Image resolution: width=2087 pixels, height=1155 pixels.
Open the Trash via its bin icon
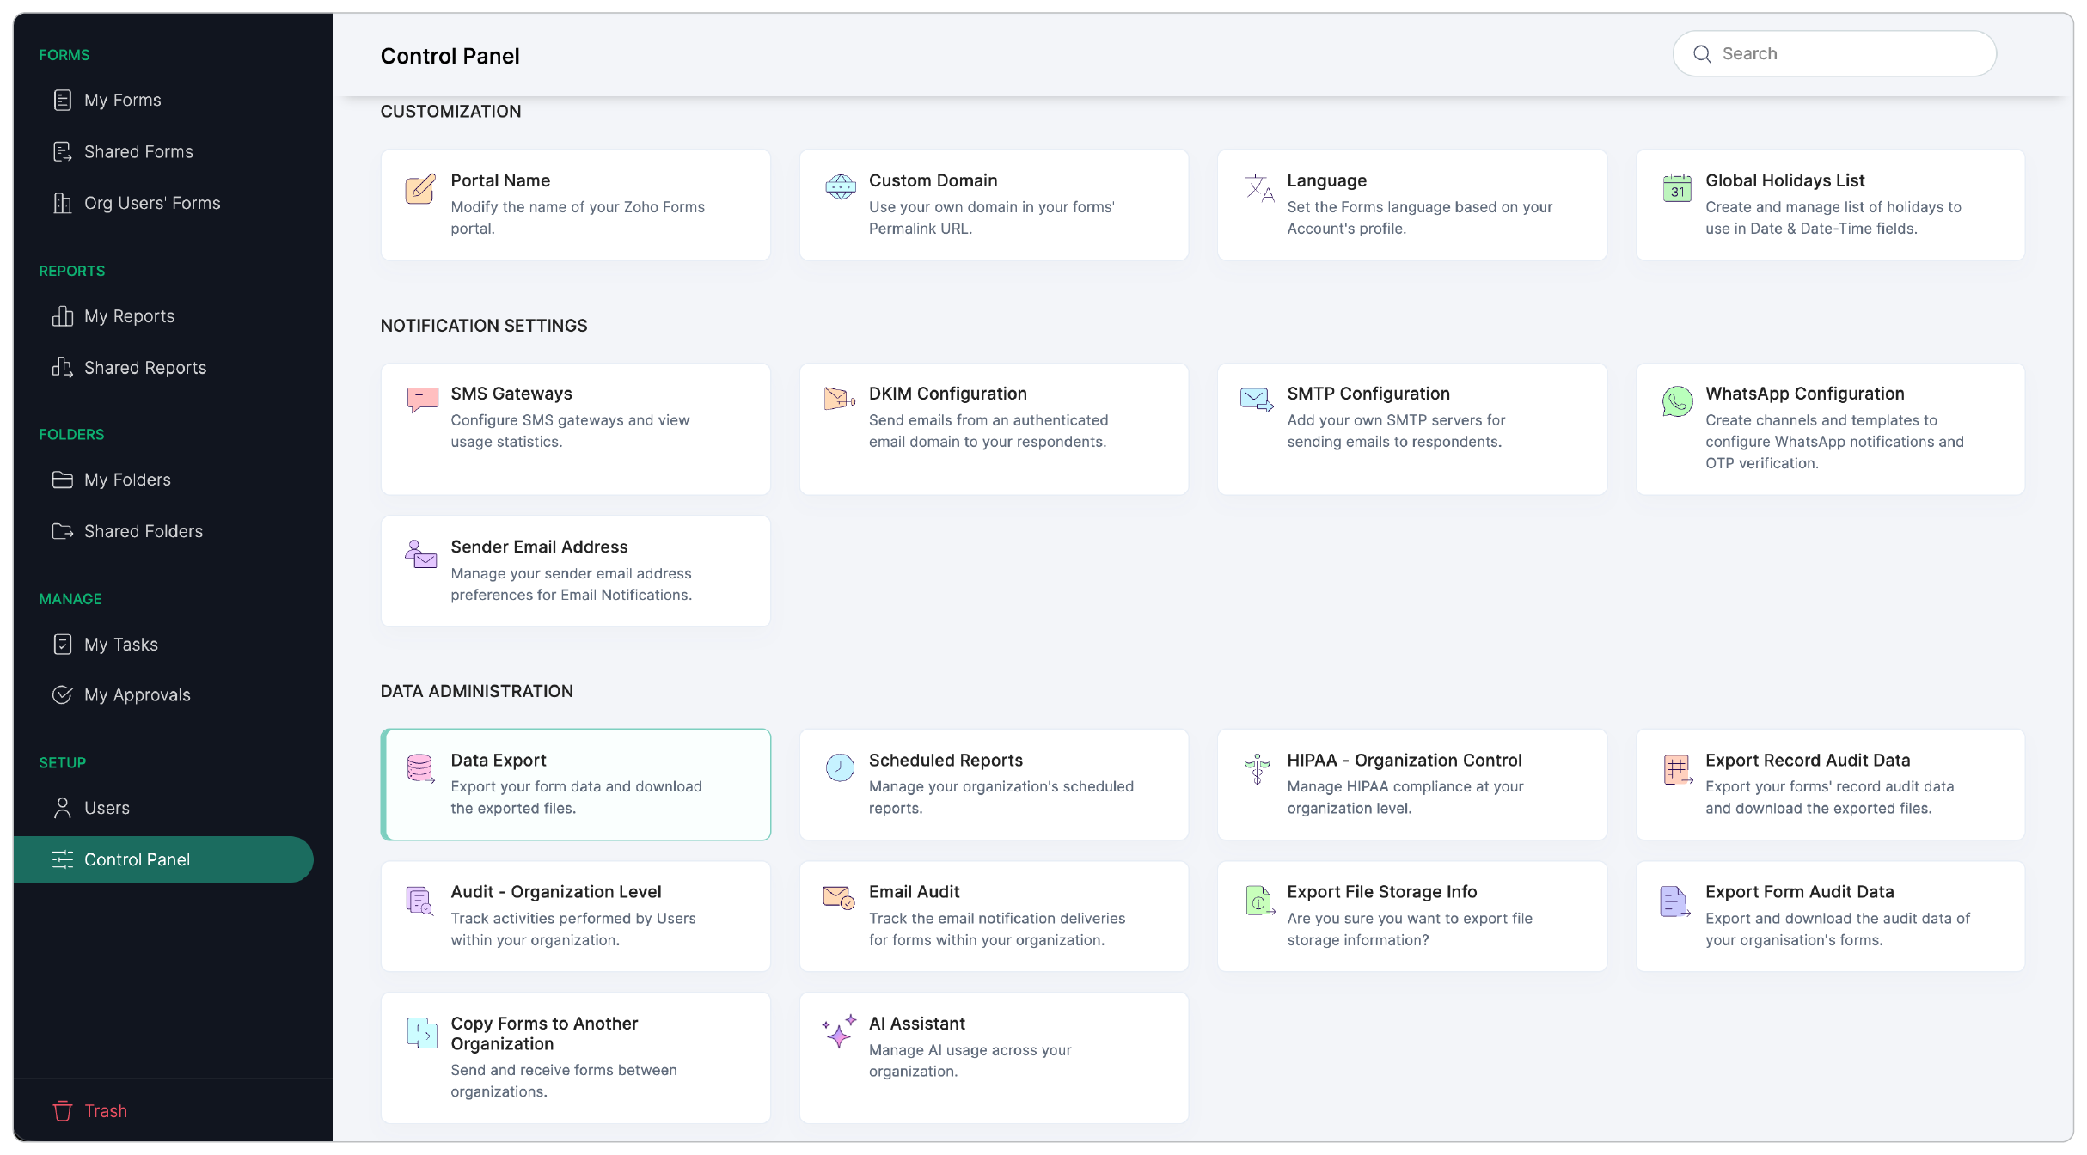[61, 1110]
